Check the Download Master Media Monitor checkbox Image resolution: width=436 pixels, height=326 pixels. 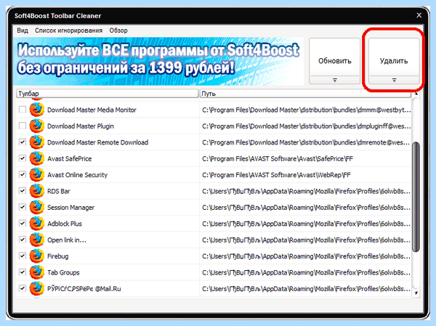[23, 110]
